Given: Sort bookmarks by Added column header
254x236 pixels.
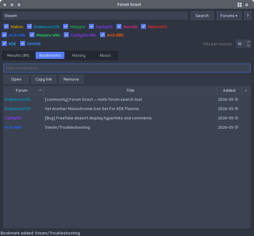Looking at the screenshot, I should coord(229,90).
